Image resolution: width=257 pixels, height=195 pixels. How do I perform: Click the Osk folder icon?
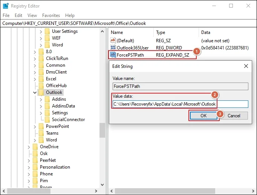35,154
